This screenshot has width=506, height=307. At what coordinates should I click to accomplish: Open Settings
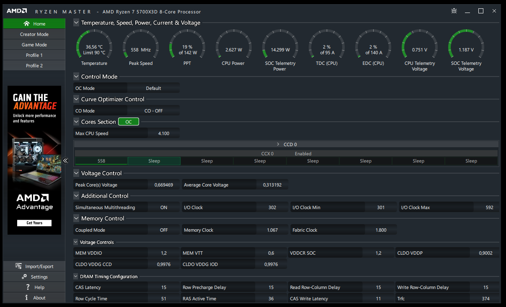[x=34, y=277]
